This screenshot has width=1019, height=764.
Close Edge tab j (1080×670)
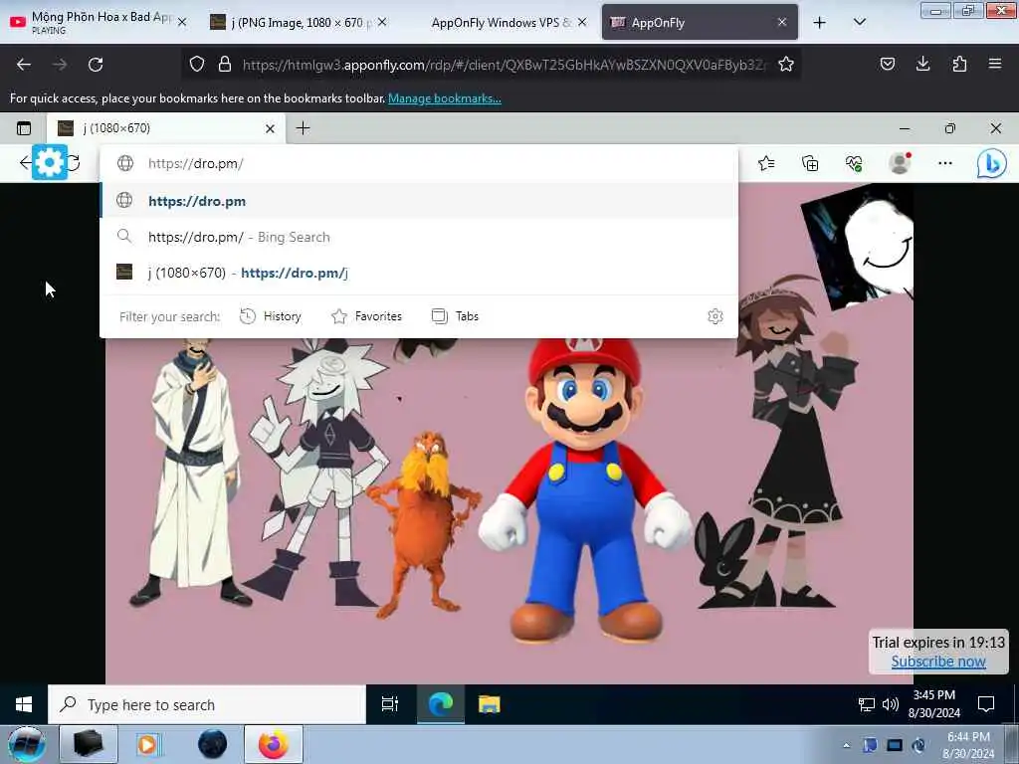pyautogui.click(x=270, y=128)
